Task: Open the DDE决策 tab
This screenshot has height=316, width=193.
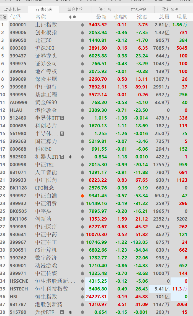Action: point(138,9)
